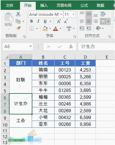Open the font color dropdown arrow
This screenshot has height=145, width=115.
pyautogui.click(x=60, y=28)
